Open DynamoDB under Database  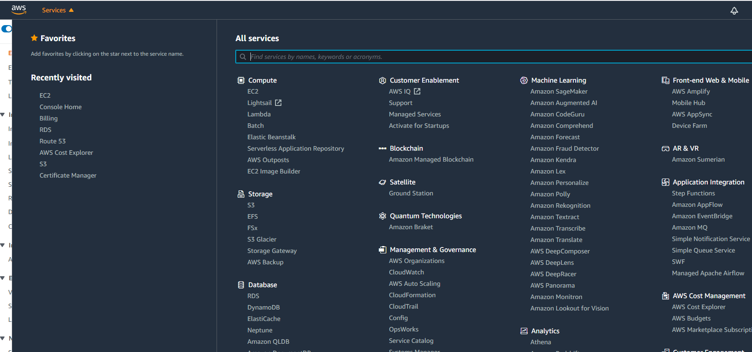pyautogui.click(x=264, y=307)
